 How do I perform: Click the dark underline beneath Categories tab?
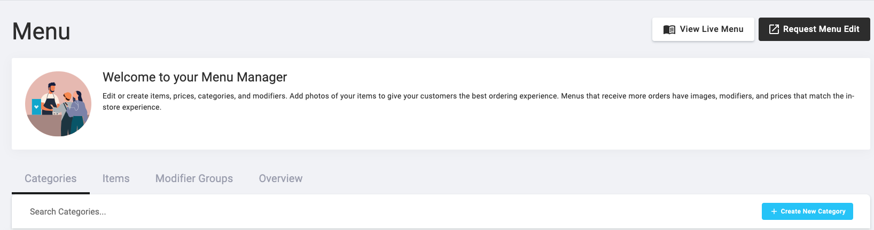[51, 193]
